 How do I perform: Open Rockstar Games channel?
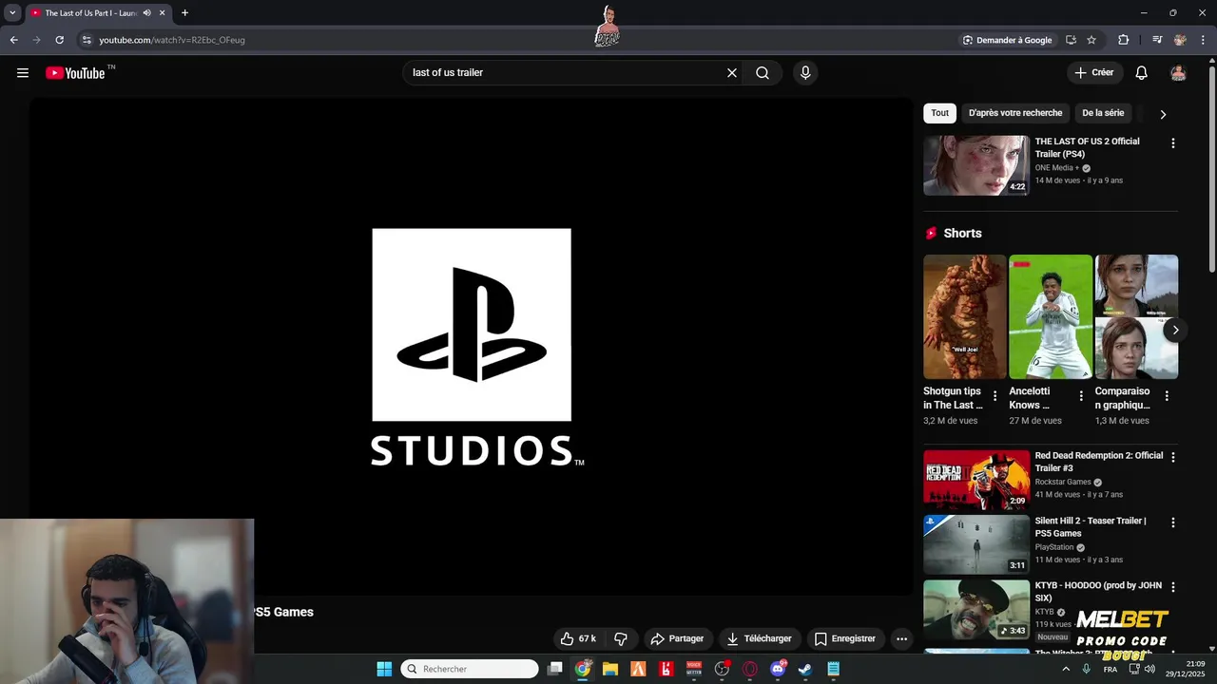tap(1063, 482)
